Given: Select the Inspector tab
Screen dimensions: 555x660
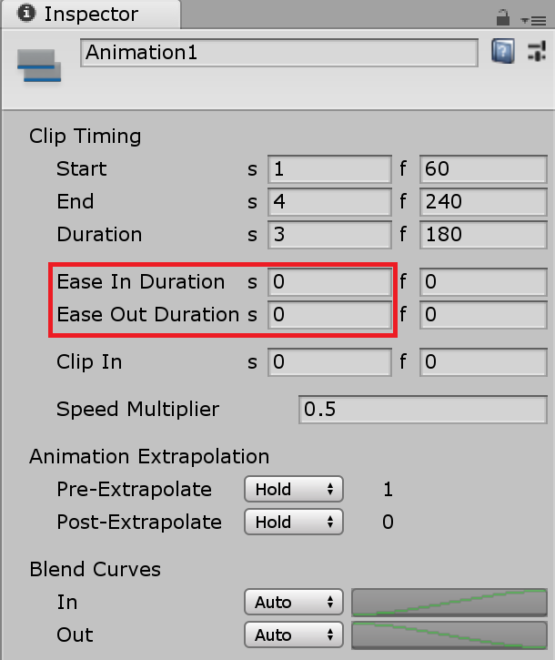Looking at the screenshot, I should pos(80,15).
